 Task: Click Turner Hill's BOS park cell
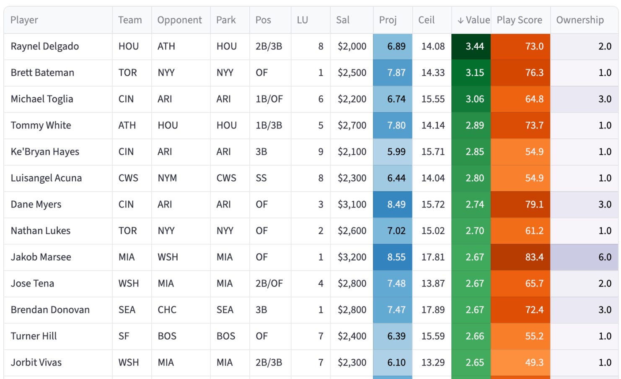pos(230,336)
